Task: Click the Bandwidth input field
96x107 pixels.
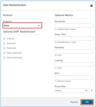Action: (x=74, y=26)
